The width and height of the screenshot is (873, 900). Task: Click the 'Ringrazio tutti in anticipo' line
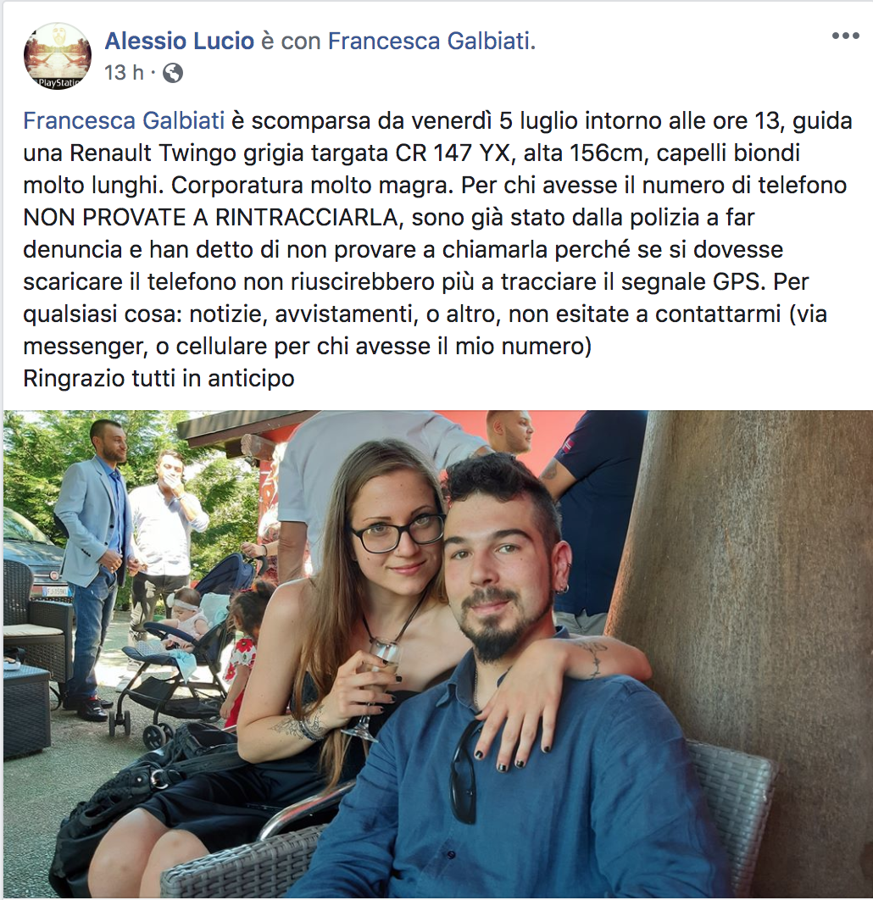pos(159,378)
